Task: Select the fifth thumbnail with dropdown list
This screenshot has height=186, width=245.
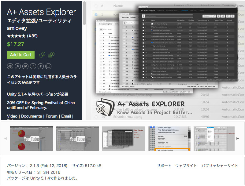Action: (x=214, y=139)
